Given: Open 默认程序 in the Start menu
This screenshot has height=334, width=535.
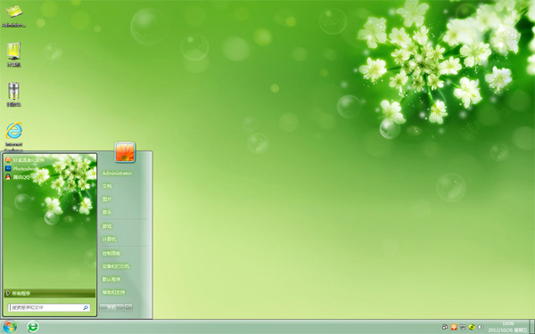Looking at the screenshot, I should [x=111, y=279].
